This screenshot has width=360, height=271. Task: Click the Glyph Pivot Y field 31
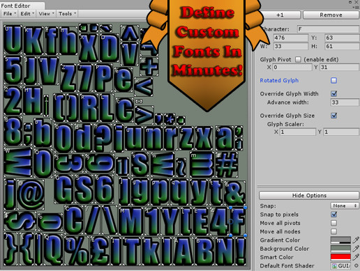[339, 68]
